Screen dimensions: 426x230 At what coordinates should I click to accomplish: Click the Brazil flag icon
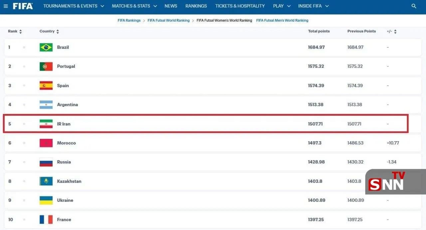pos(46,47)
